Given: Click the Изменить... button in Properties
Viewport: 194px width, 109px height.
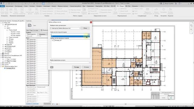Looking at the screenshot, I should click(42, 34).
